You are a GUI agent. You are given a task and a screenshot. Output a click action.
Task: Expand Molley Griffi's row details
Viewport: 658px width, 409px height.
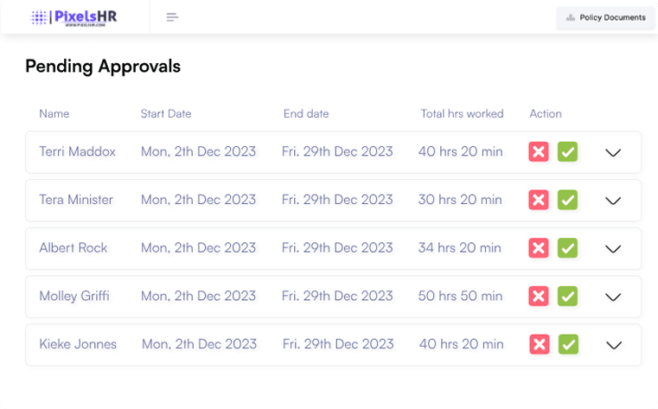click(x=613, y=297)
